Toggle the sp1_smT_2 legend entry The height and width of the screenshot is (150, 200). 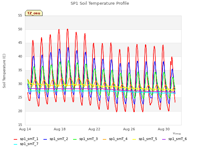(x=56, y=139)
